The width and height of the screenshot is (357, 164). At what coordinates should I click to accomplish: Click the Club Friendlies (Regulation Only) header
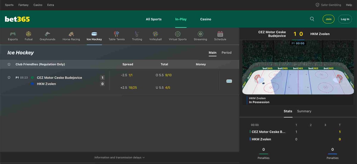pos(40,64)
